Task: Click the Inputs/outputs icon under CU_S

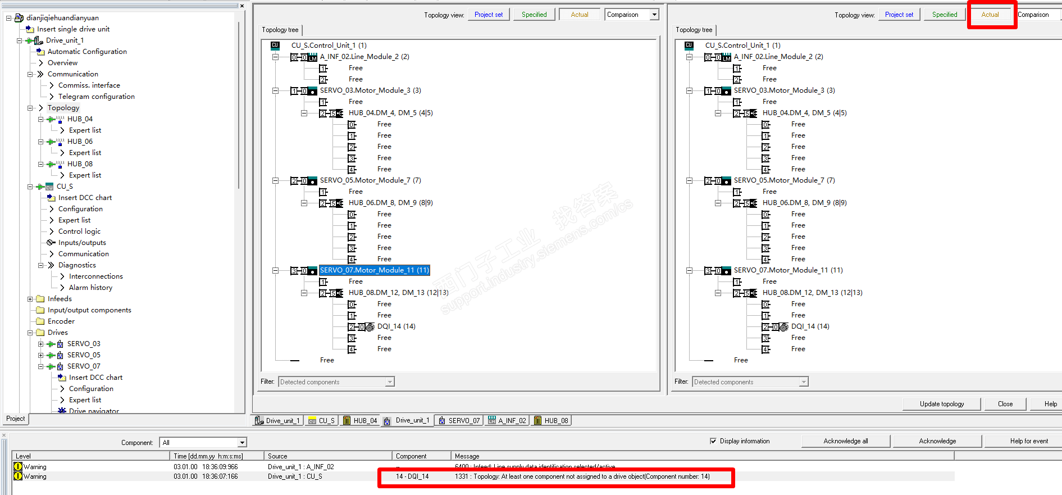Action: coord(51,243)
